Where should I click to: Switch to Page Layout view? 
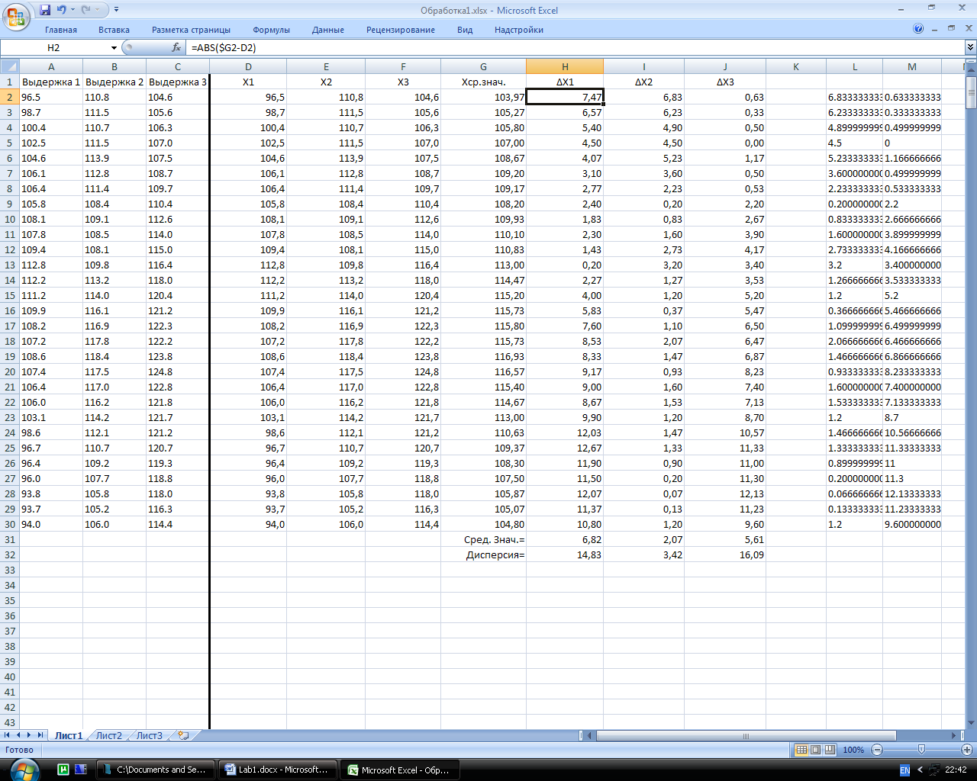point(815,750)
